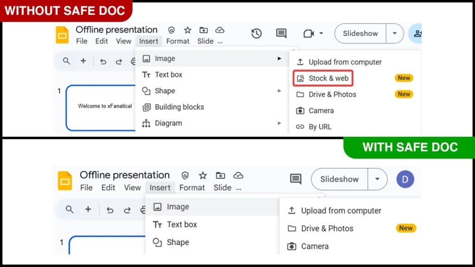Click the Undo icon

pos(103,61)
